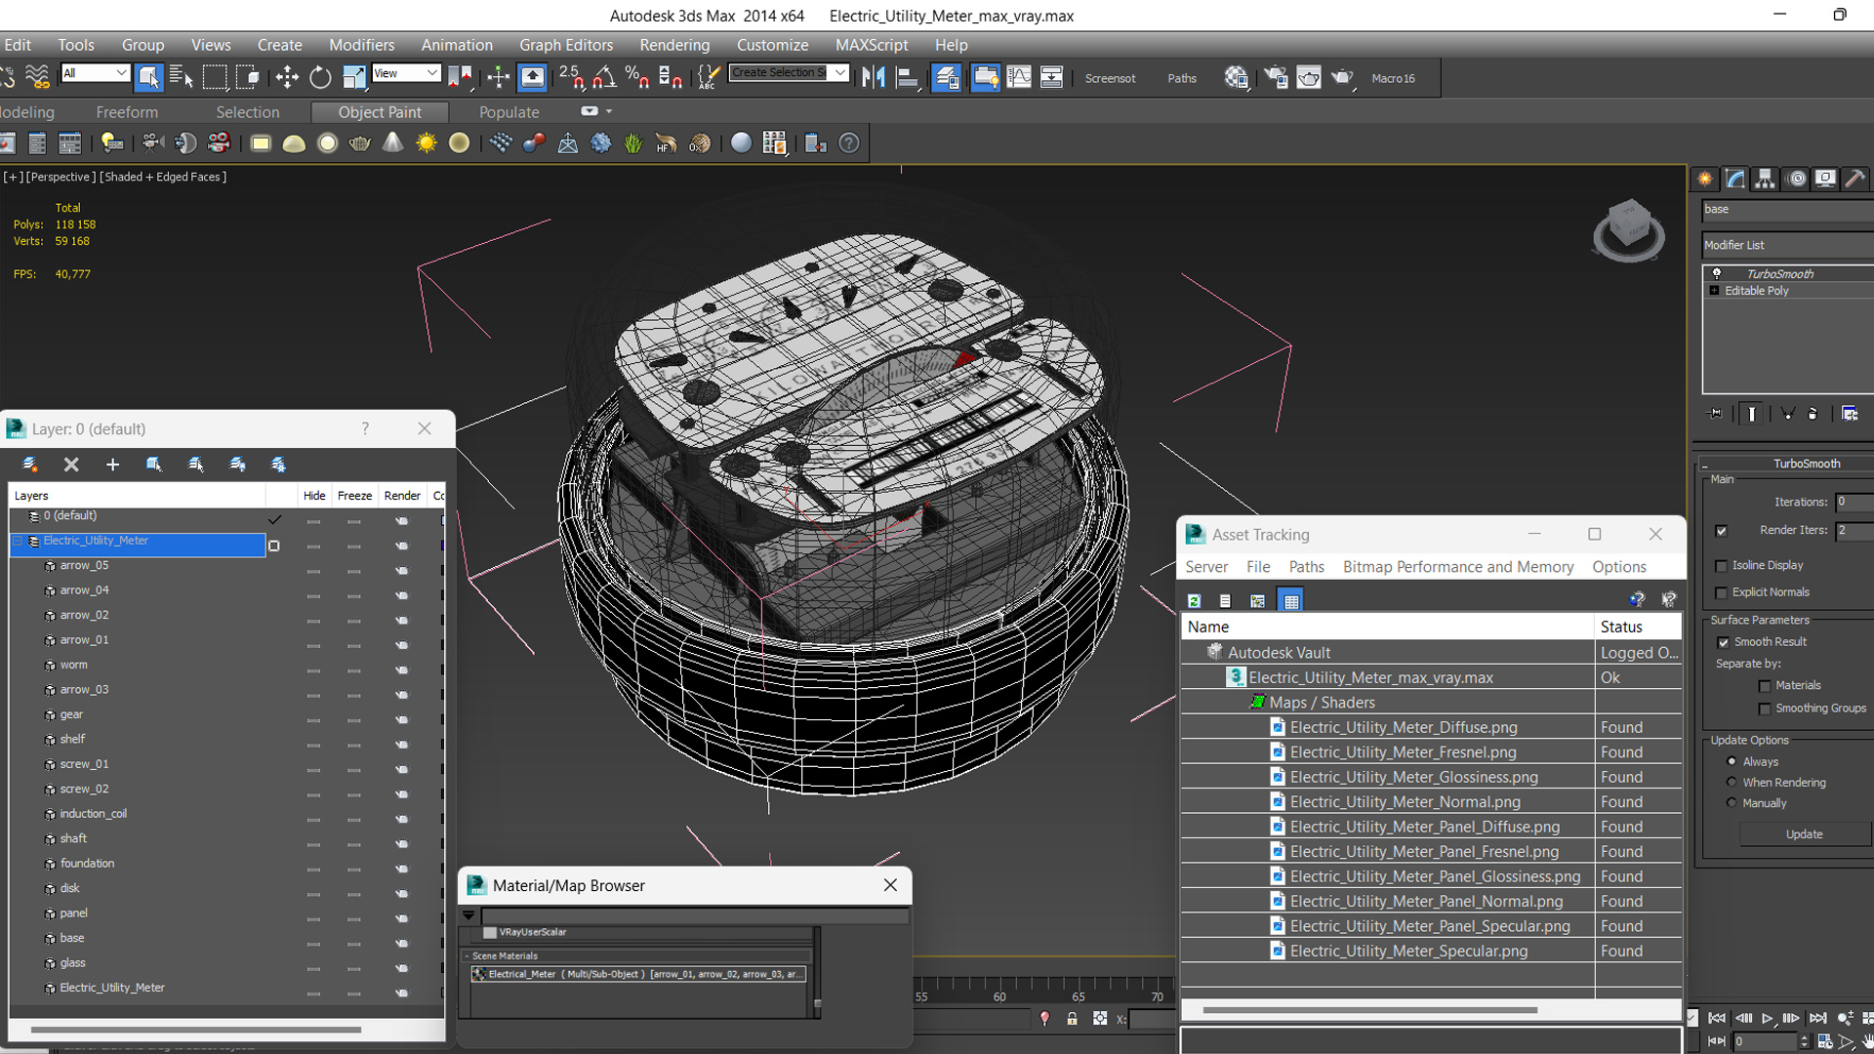Click the cone primitive icon

[x=392, y=143]
